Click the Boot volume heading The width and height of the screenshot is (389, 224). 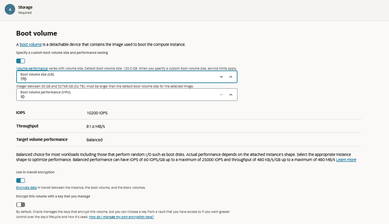[x=36, y=33]
